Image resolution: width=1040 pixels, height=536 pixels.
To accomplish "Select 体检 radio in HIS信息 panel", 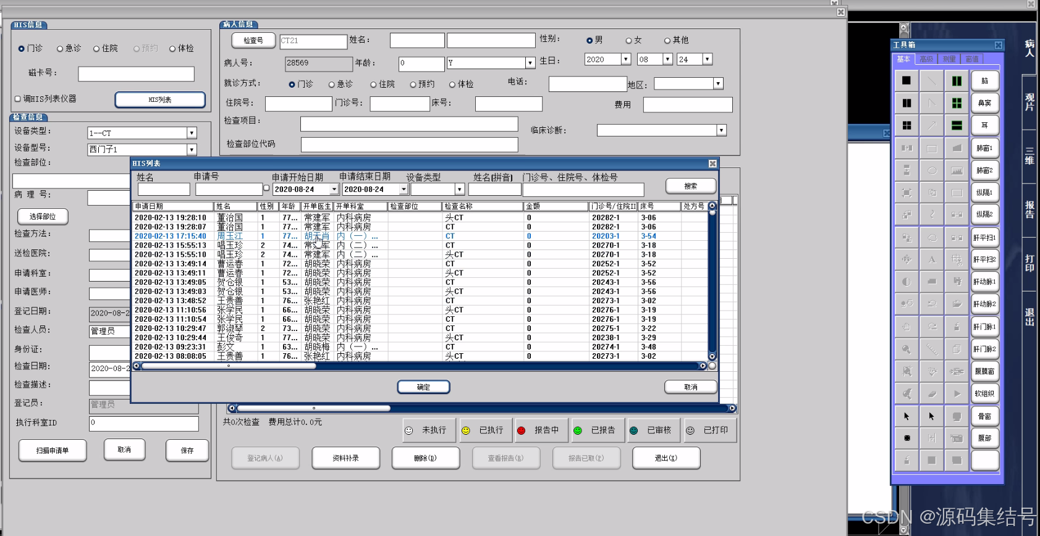I will (x=172, y=49).
